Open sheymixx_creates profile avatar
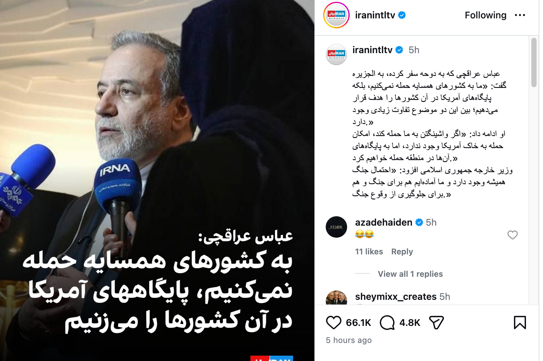 coord(336,298)
